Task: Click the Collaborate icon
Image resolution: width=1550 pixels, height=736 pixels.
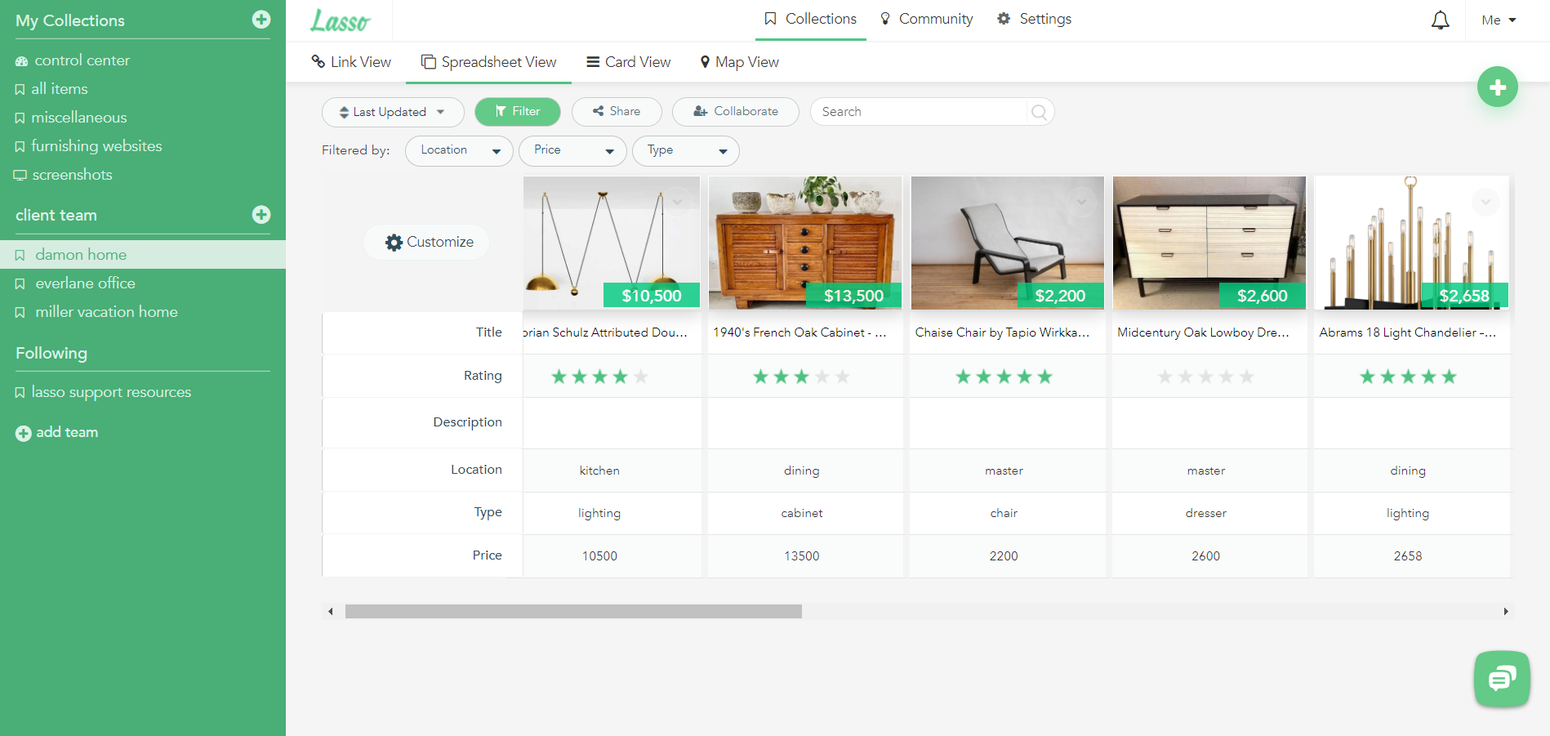Action: [698, 111]
